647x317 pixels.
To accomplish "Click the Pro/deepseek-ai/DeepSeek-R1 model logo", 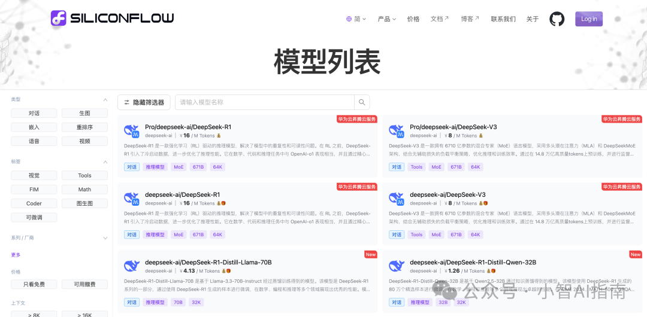I will coord(132,130).
